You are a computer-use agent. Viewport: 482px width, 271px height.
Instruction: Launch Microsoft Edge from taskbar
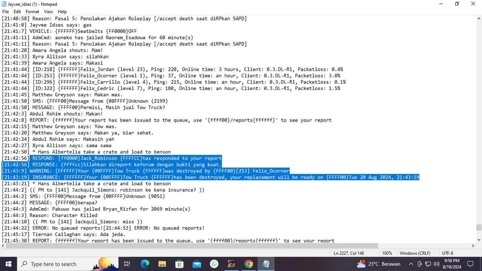[x=145, y=264]
